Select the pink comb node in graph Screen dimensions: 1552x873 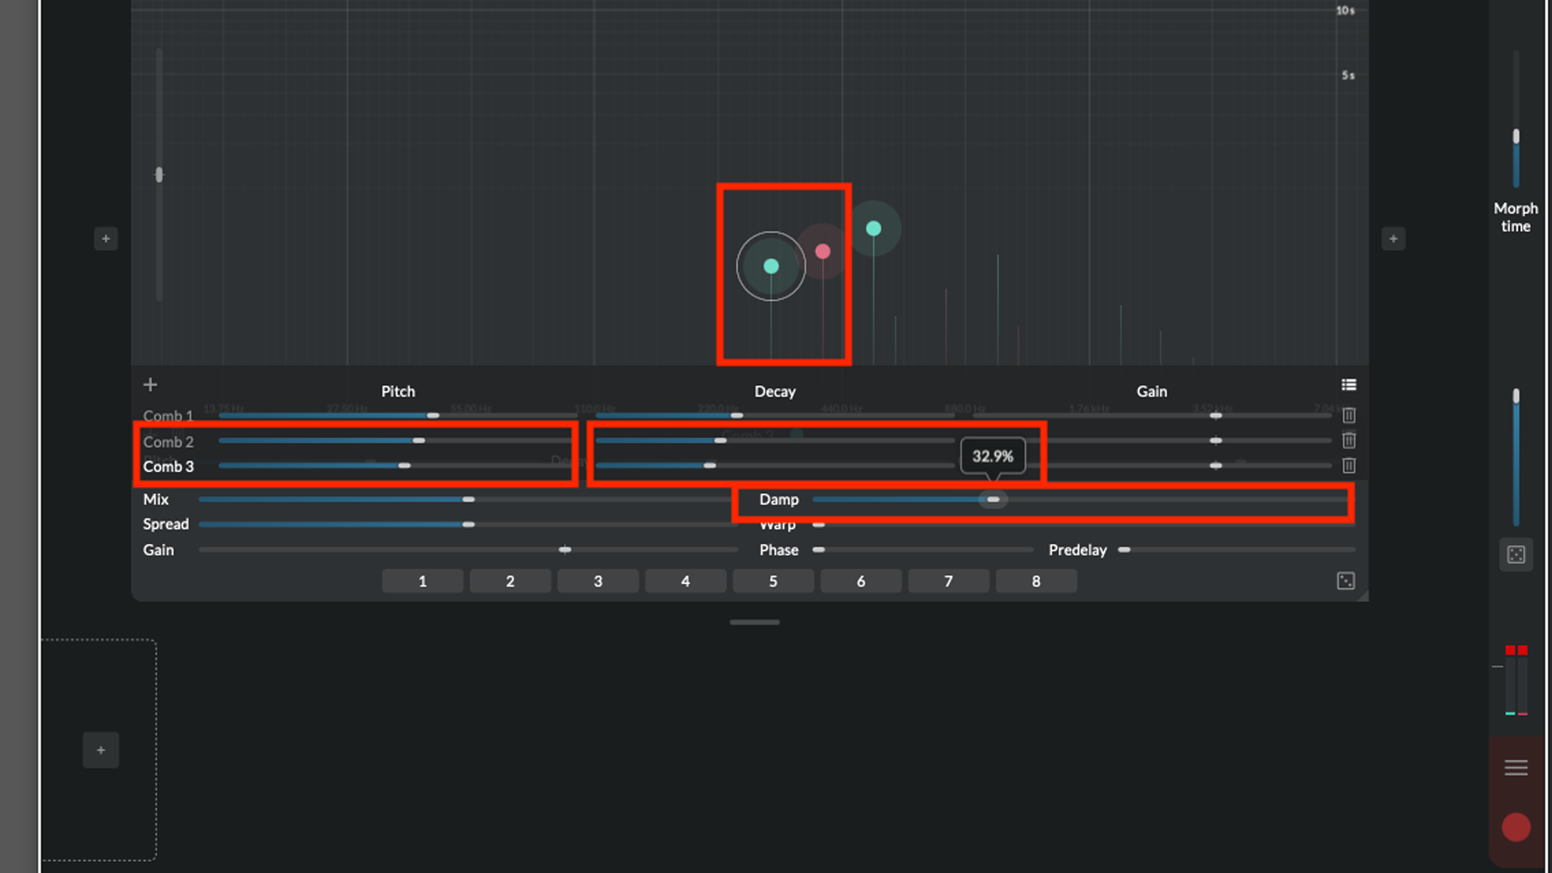point(823,251)
